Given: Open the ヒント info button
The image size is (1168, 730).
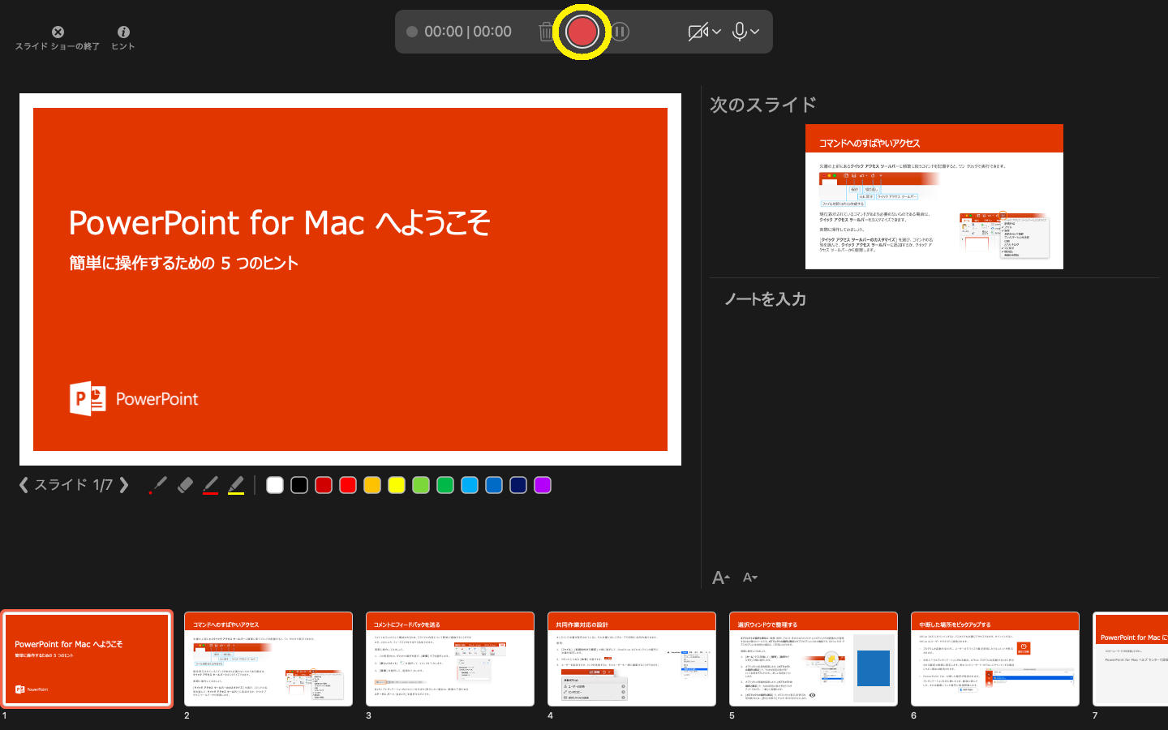Looking at the screenshot, I should [123, 37].
